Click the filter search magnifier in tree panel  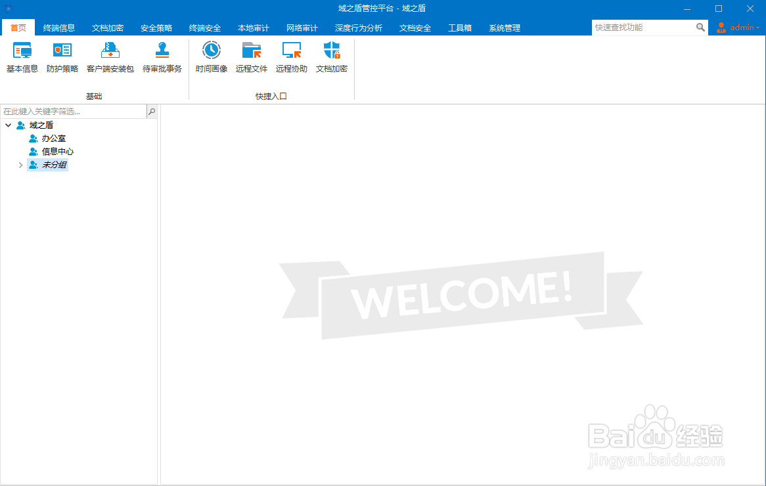pos(152,112)
